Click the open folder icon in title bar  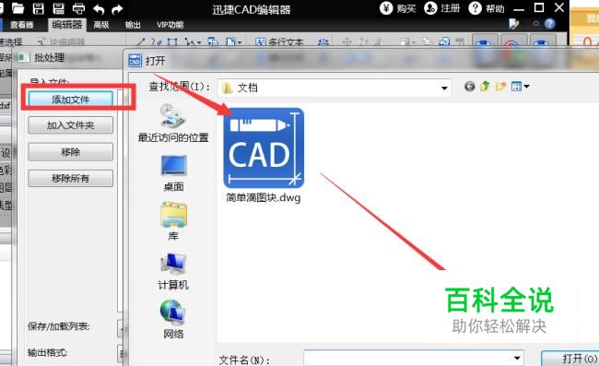pyautogui.click(x=18, y=8)
